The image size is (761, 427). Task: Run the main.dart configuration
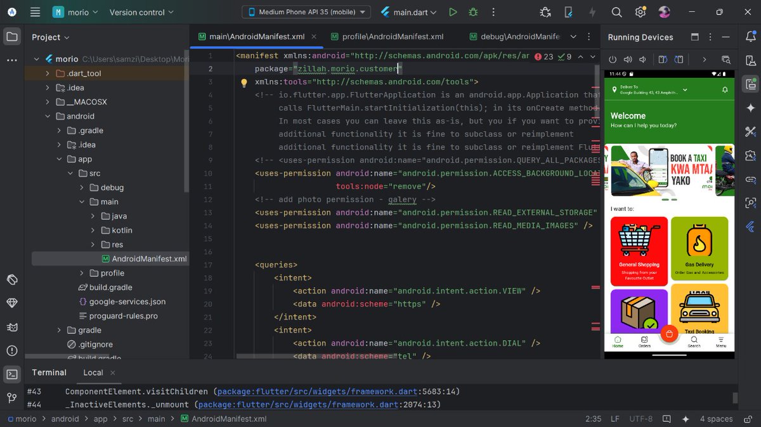(453, 12)
